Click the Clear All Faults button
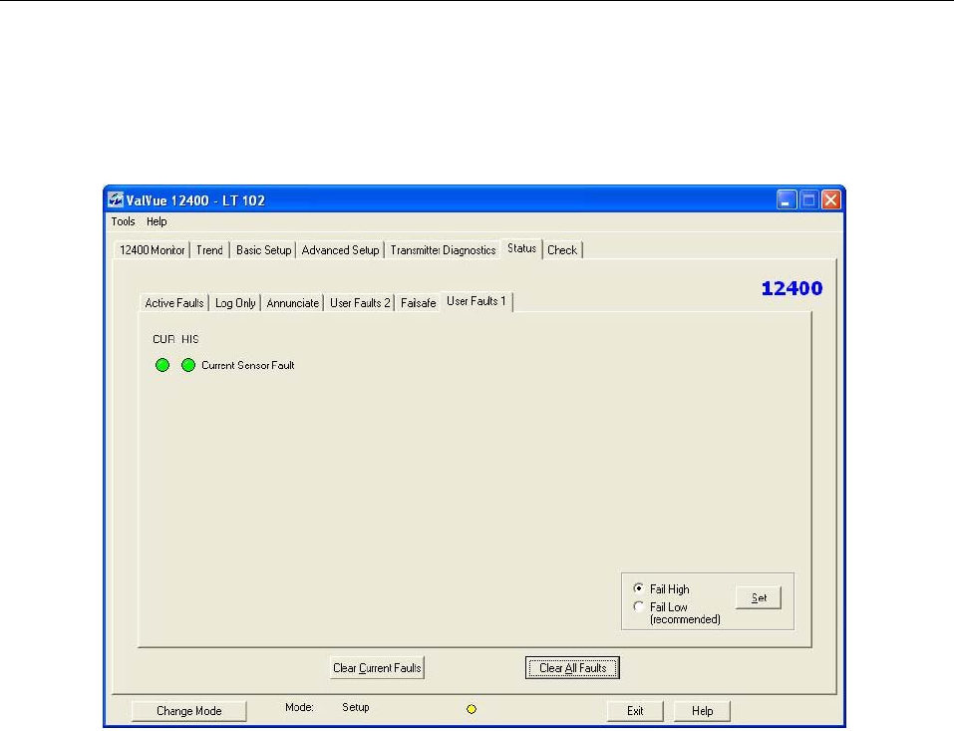954x731 pixels. coord(572,668)
